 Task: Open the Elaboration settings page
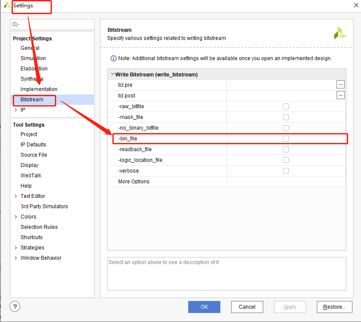coord(34,69)
